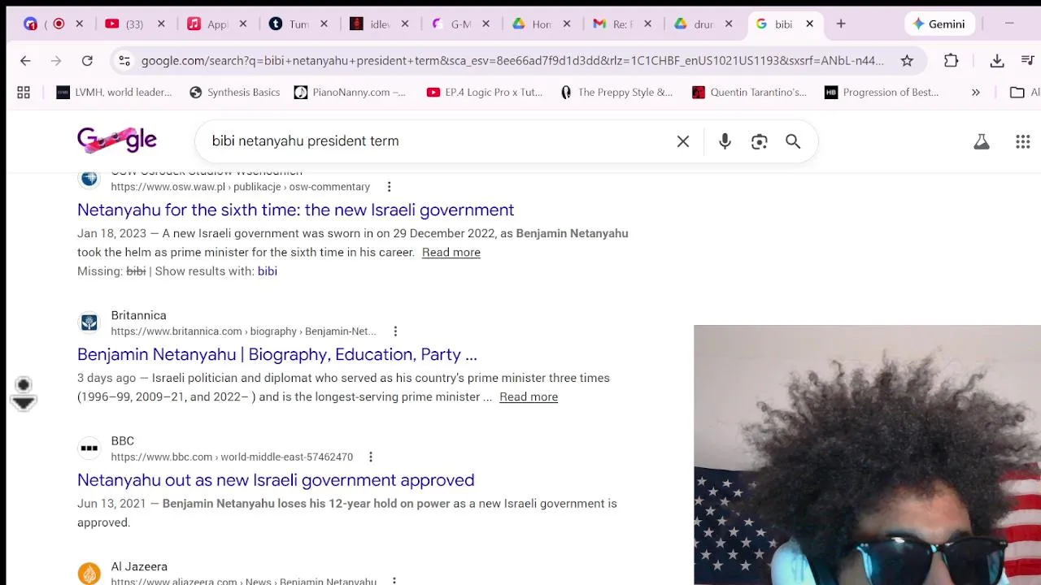Open EP.4 Logic Pro x Tut bookmark

(x=484, y=93)
